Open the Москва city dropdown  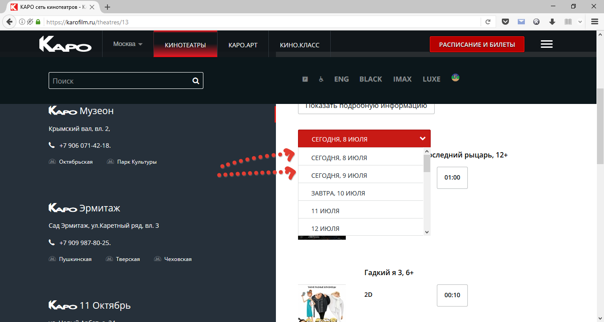128,44
